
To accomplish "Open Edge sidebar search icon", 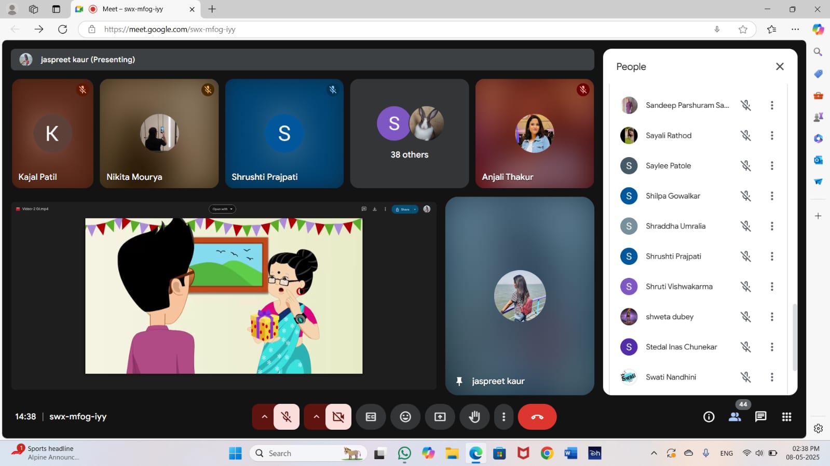I will tap(818, 52).
